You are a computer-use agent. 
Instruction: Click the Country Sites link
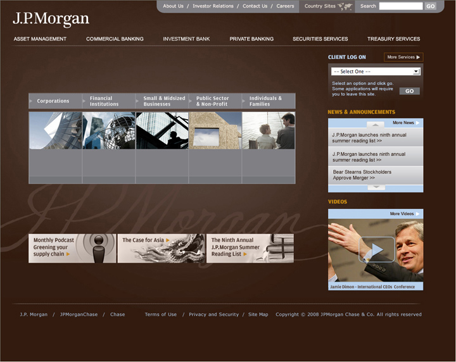pyautogui.click(x=320, y=6)
